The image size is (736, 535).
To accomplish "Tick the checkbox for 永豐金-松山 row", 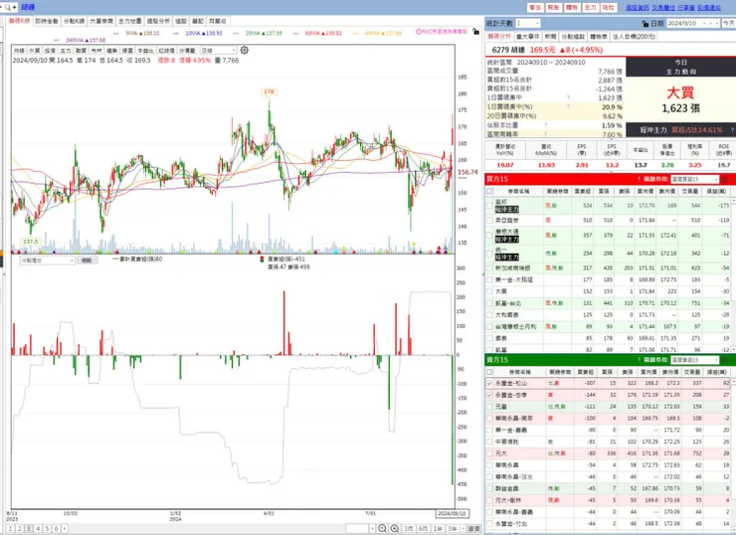I will (x=489, y=384).
